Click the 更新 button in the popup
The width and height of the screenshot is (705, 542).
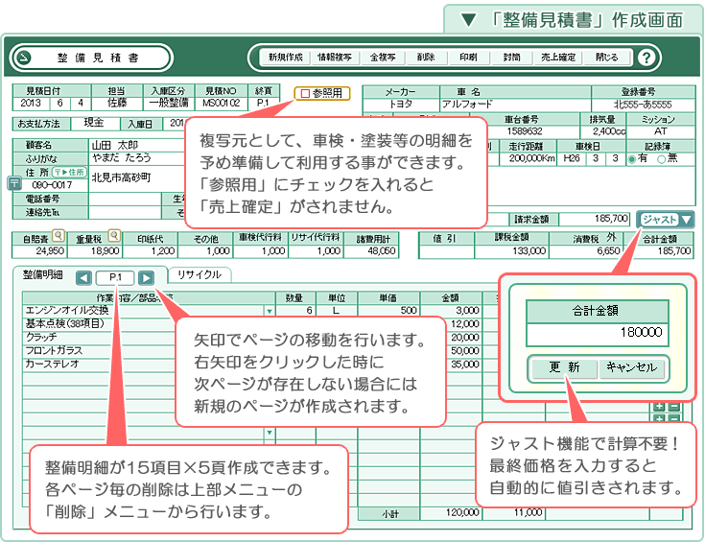[564, 368]
